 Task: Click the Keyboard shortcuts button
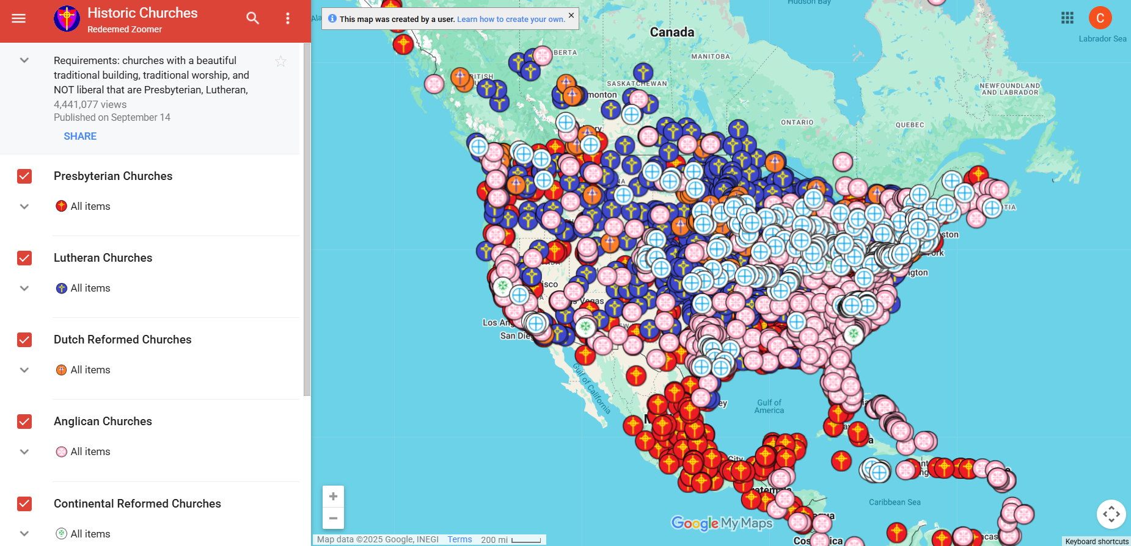[x=1097, y=541]
